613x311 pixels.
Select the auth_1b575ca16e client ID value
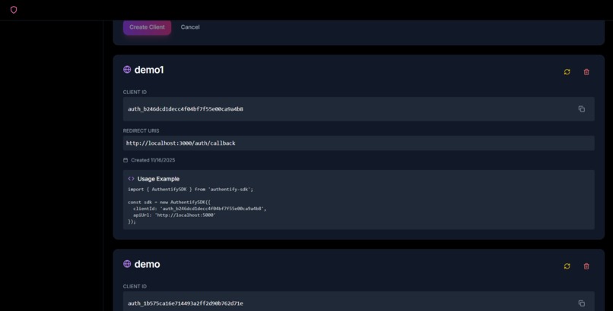(186, 303)
